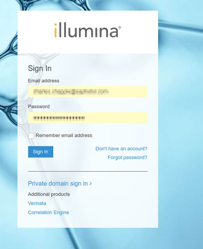Viewport: 203px width, 249px height.
Task: Click the Email address field label
Action: click(x=44, y=81)
